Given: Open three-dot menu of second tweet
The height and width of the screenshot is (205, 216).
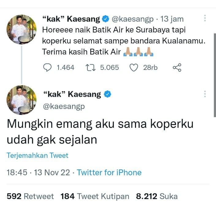Looking at the screenshot, I should coord(205,94).
